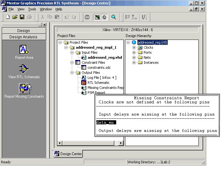Click the View RTL Schematic icon
The image size is (222, 179).
[x=24, y=69]
